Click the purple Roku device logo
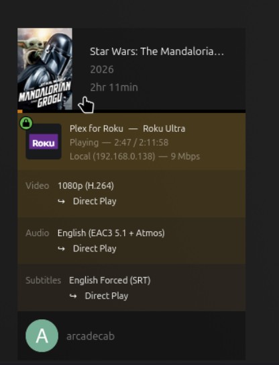 (x=44, y=142)
